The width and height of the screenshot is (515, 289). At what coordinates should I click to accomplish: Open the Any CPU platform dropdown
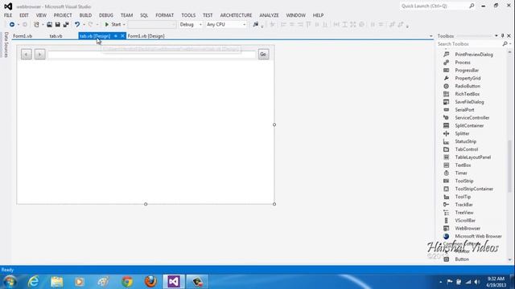[226, 25]
